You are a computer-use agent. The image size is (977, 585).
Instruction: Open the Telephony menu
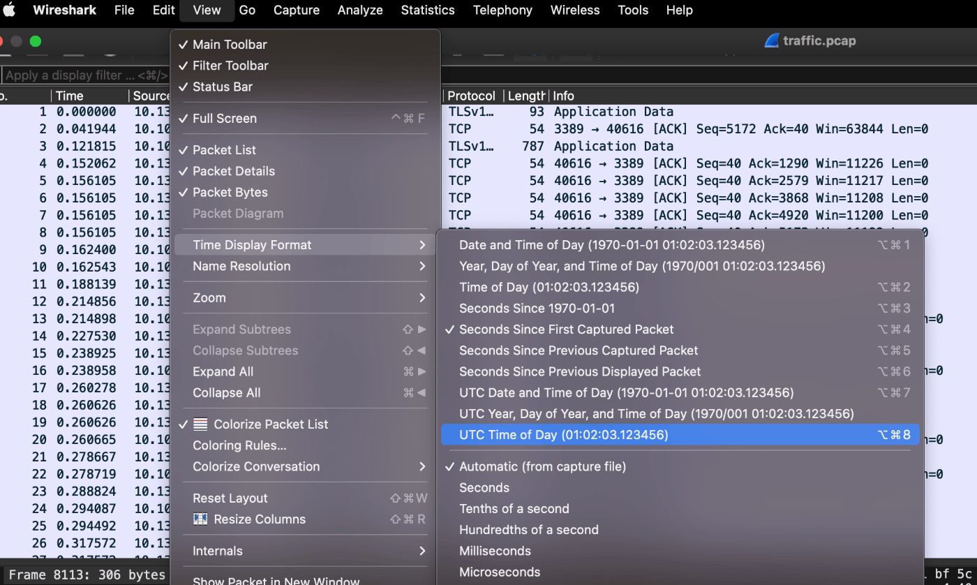coord(502,10)
